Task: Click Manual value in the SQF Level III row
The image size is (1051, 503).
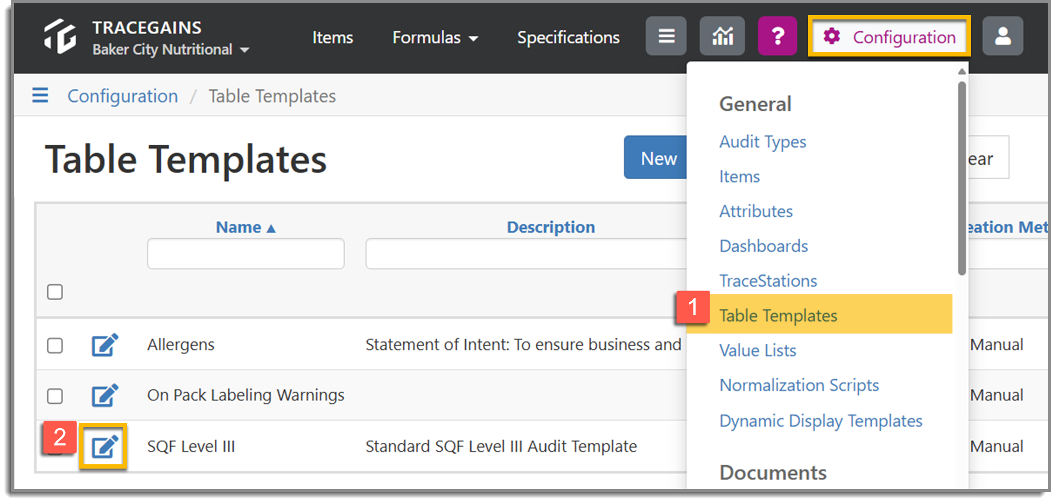Action: [997, 447]
